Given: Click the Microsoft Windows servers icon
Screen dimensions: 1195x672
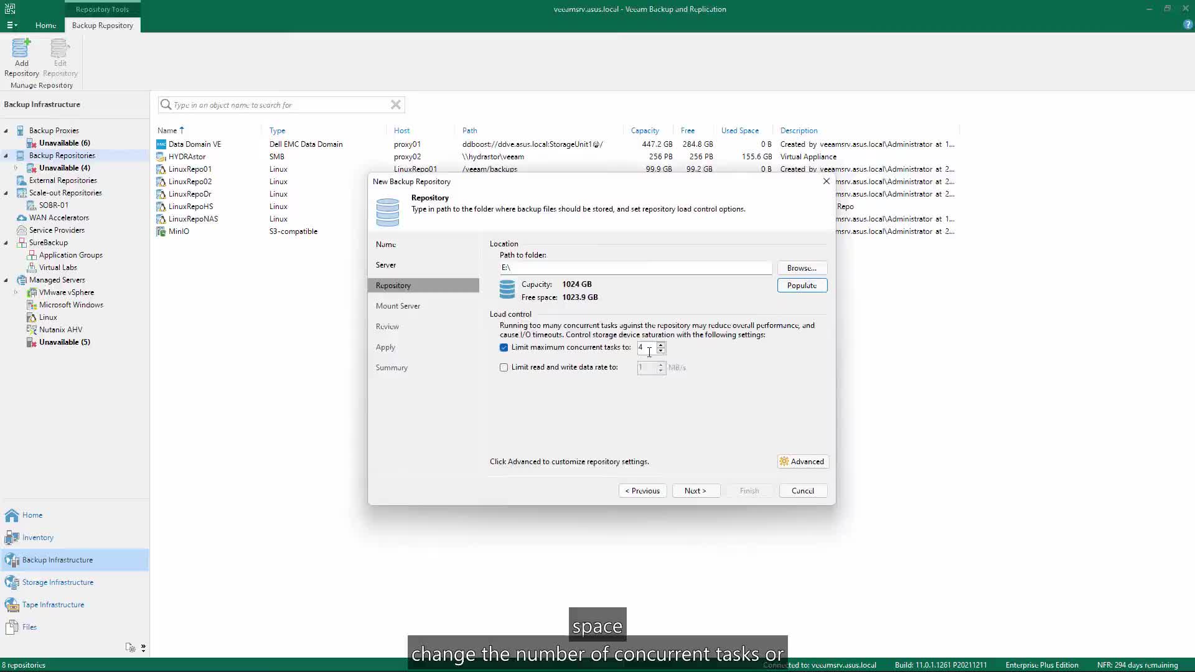Looking at the screenshot, I should pyautogui.click(x=32, y=305).
